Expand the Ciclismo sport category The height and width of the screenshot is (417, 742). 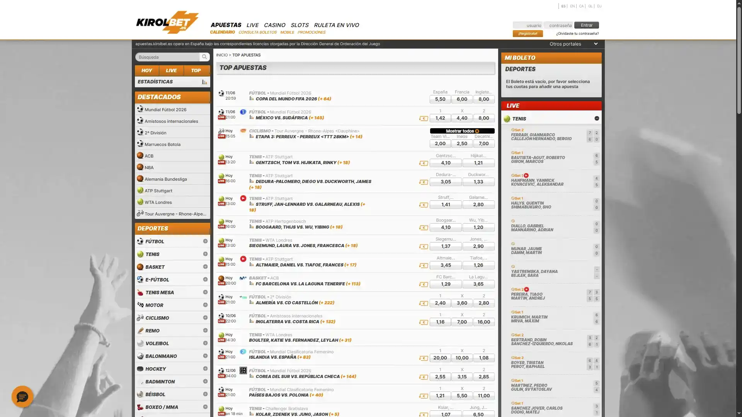point(205,318)
